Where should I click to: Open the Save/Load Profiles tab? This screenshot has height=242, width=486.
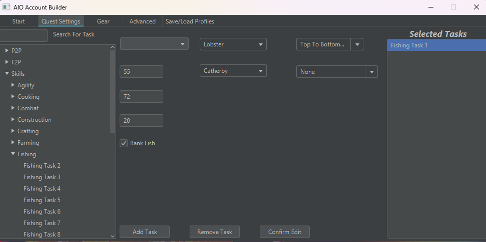point(190,21)
